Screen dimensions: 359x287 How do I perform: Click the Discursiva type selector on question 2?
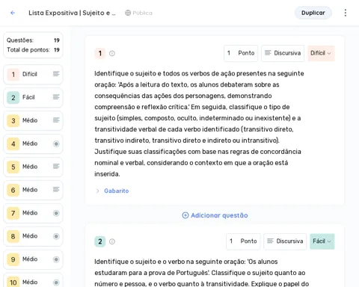click(x=285, y=241)
